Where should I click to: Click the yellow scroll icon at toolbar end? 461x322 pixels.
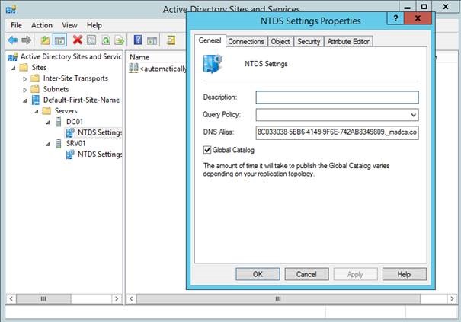[171, 40]
